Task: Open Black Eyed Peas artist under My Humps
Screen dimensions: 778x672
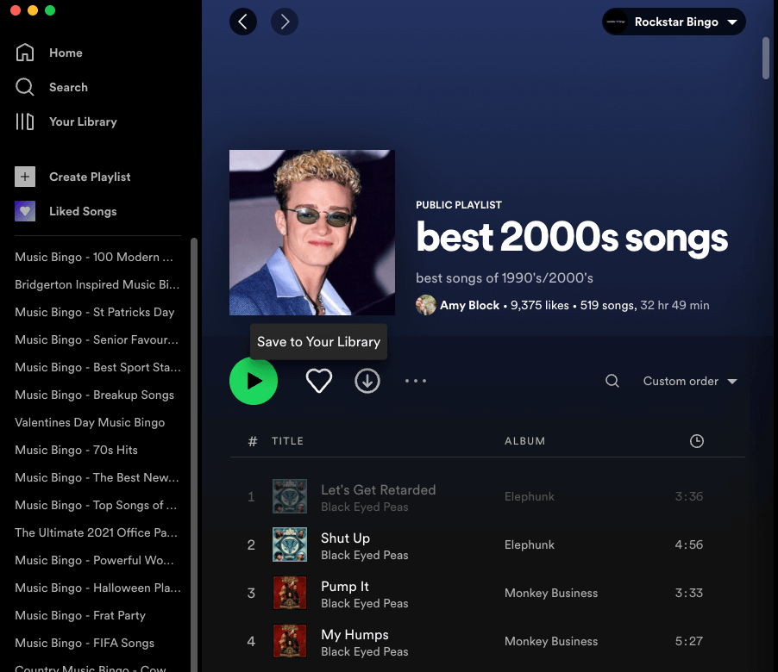Action: click(x=365, y=651)
